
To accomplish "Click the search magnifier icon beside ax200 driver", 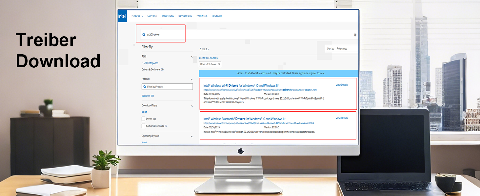I will tap(144, 35).
